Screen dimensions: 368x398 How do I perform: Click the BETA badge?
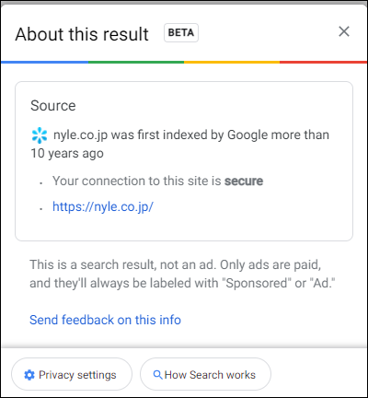click(x=181, y=32)
